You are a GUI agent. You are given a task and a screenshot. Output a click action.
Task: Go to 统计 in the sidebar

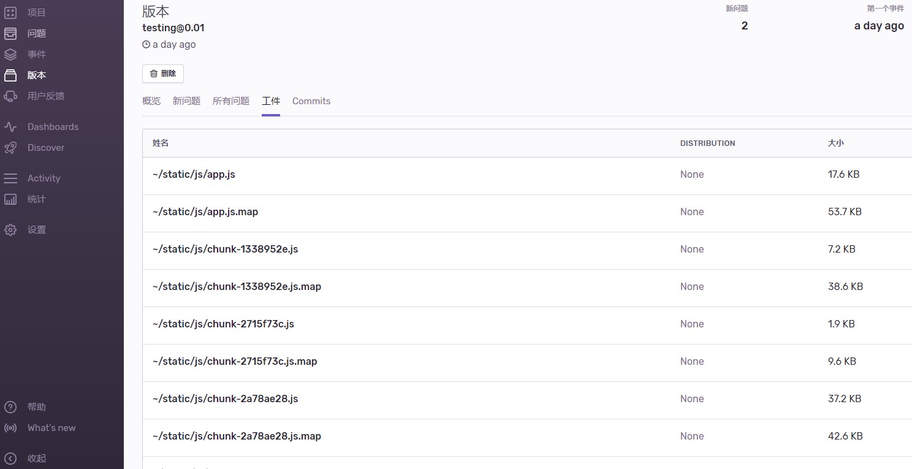click(37, 199)
